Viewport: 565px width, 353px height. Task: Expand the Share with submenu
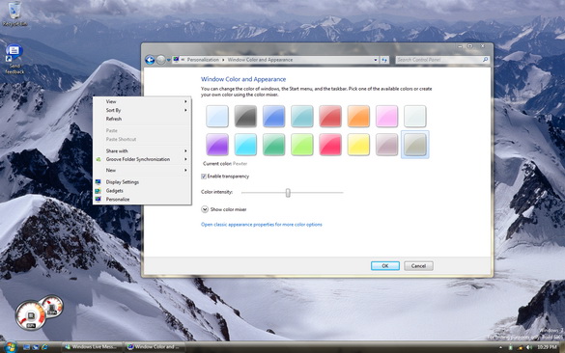pyautogui.click(x=142, y=150)
